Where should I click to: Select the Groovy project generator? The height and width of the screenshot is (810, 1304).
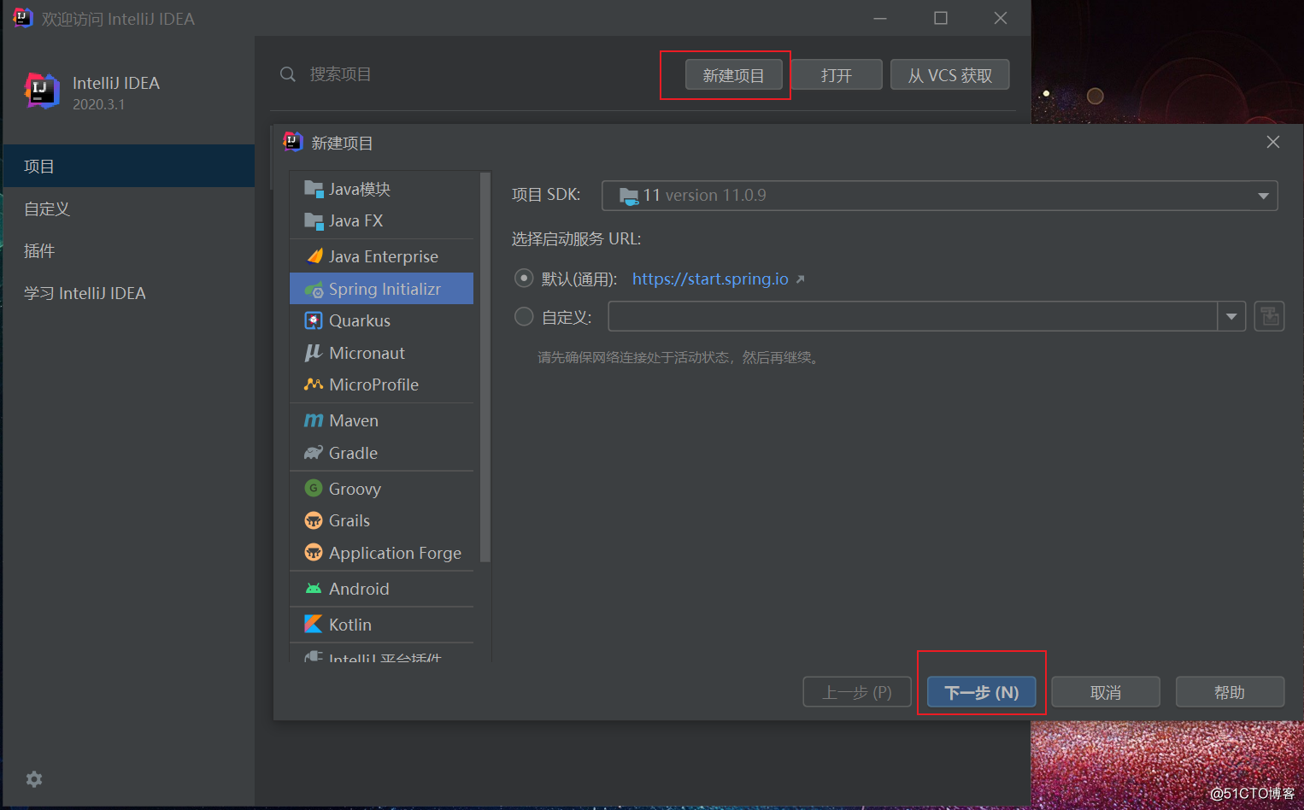click(x=352, y=488)
